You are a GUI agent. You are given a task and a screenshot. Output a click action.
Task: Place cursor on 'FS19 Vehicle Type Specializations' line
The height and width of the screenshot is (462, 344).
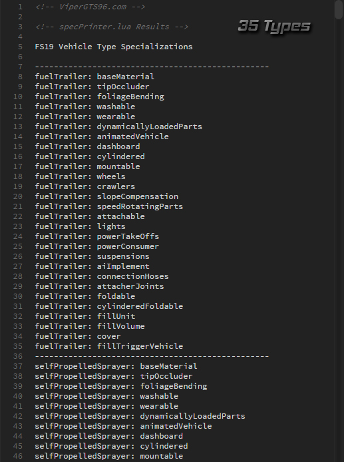(x=114, y=47)
